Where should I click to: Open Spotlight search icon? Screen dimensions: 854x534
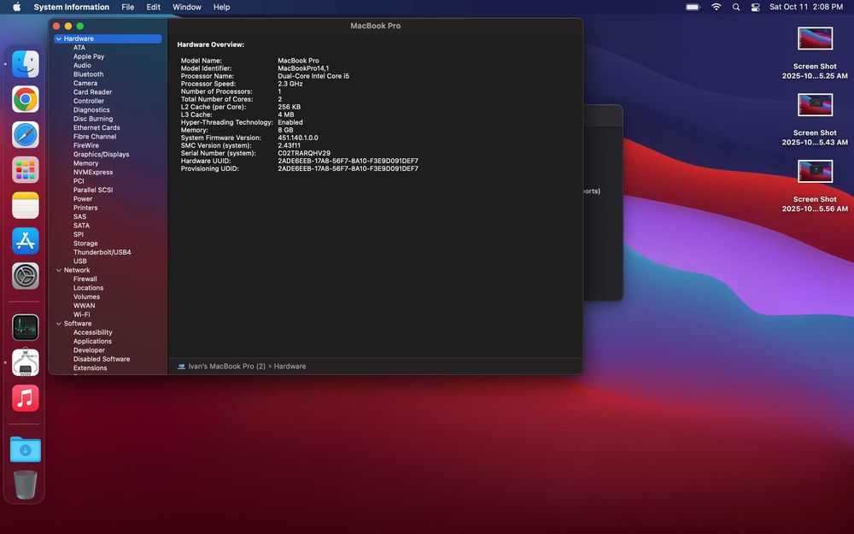pos(736,7)
